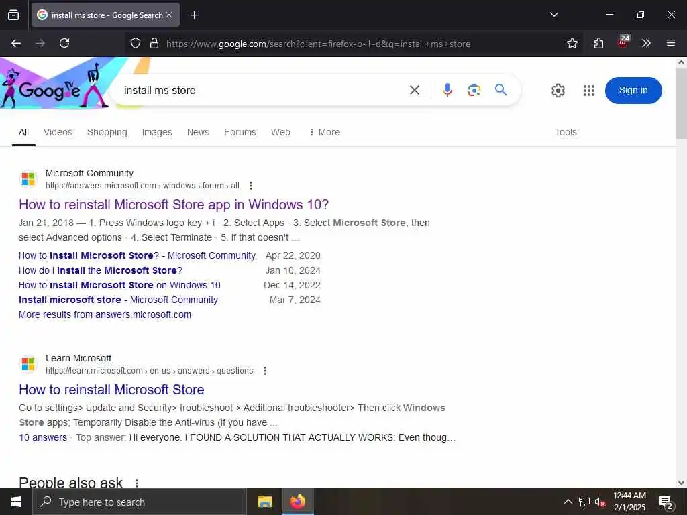
Task: Switch to the Videos tab
Action: [58, 132]
